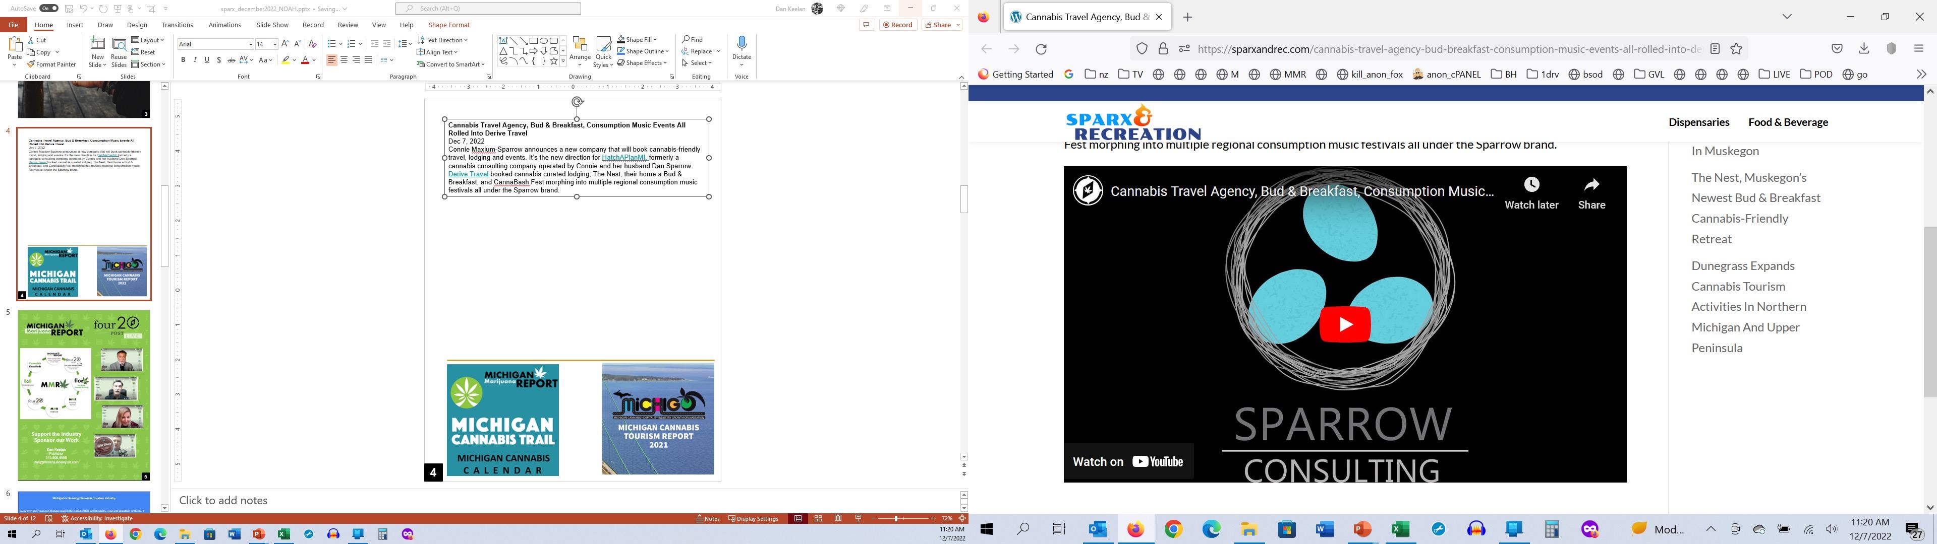
Task: Switch to the Transitions ribbon tab
Action: coord(177,25)
